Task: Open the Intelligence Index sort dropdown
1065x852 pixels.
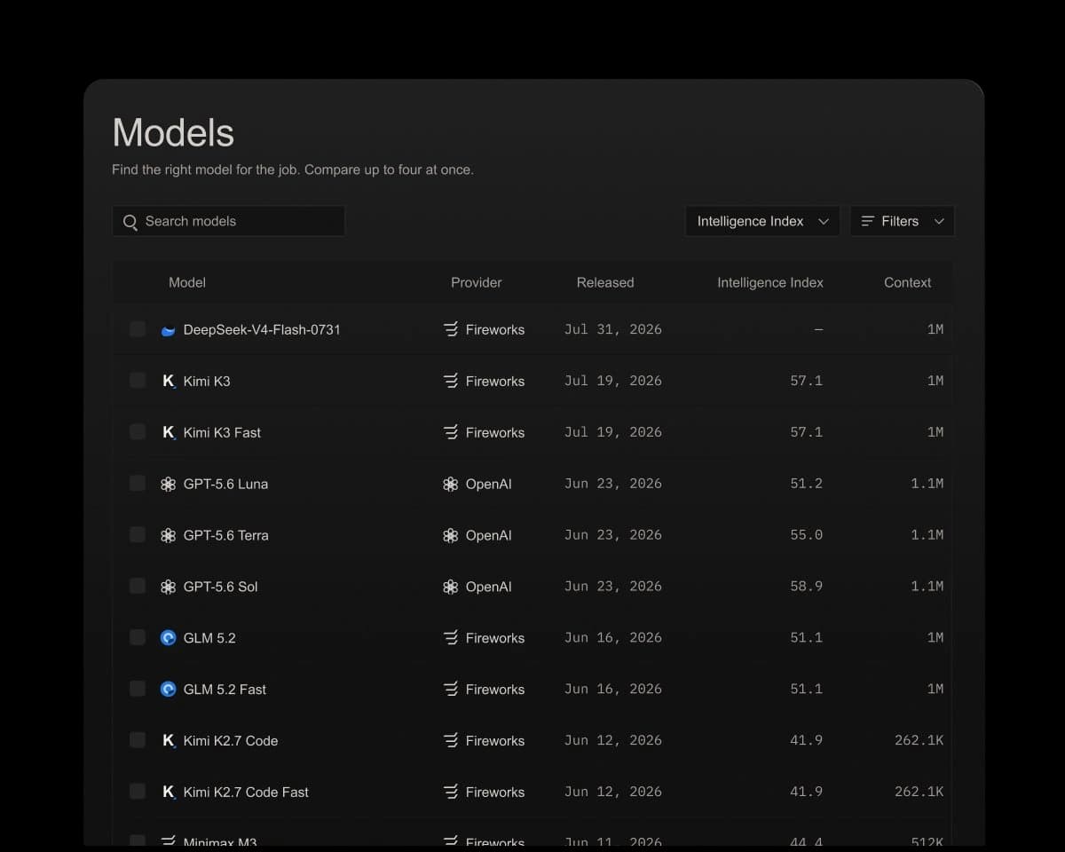Action: [762, 221]
